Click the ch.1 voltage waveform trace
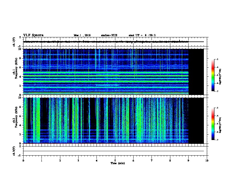Viewport: 233px width, 180px height. point(106,42)
